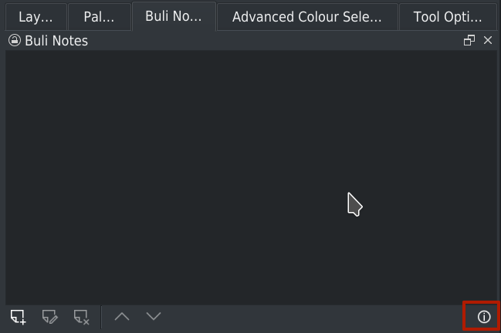Move the selected note down
The image size is (501, 333).
[x=154, y=316]
